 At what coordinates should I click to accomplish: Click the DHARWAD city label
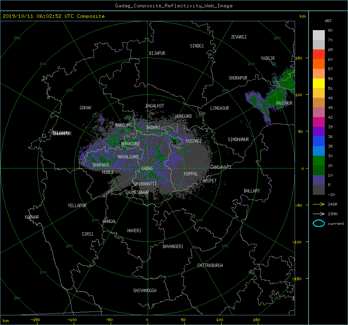click(101, 165)
